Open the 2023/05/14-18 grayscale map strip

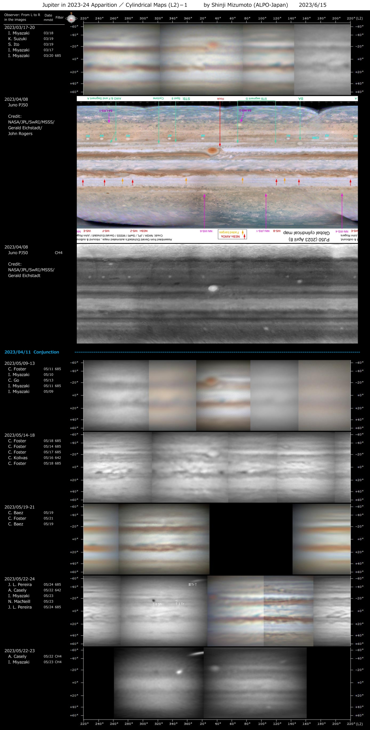click(x=217, y=467)
